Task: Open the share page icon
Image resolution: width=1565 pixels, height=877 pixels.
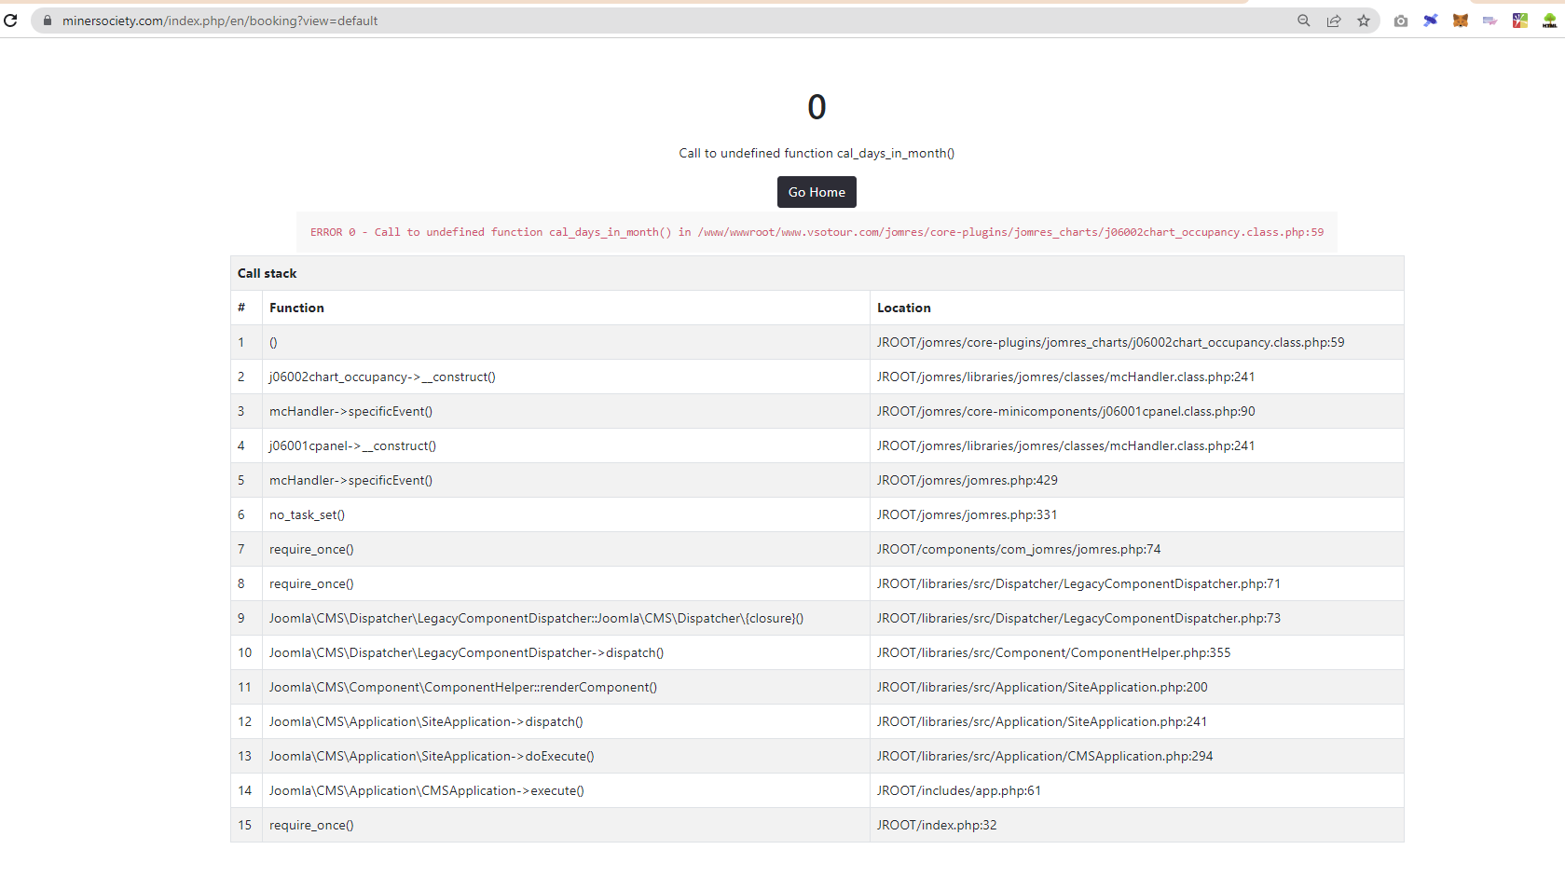Action: (1334, 21)
